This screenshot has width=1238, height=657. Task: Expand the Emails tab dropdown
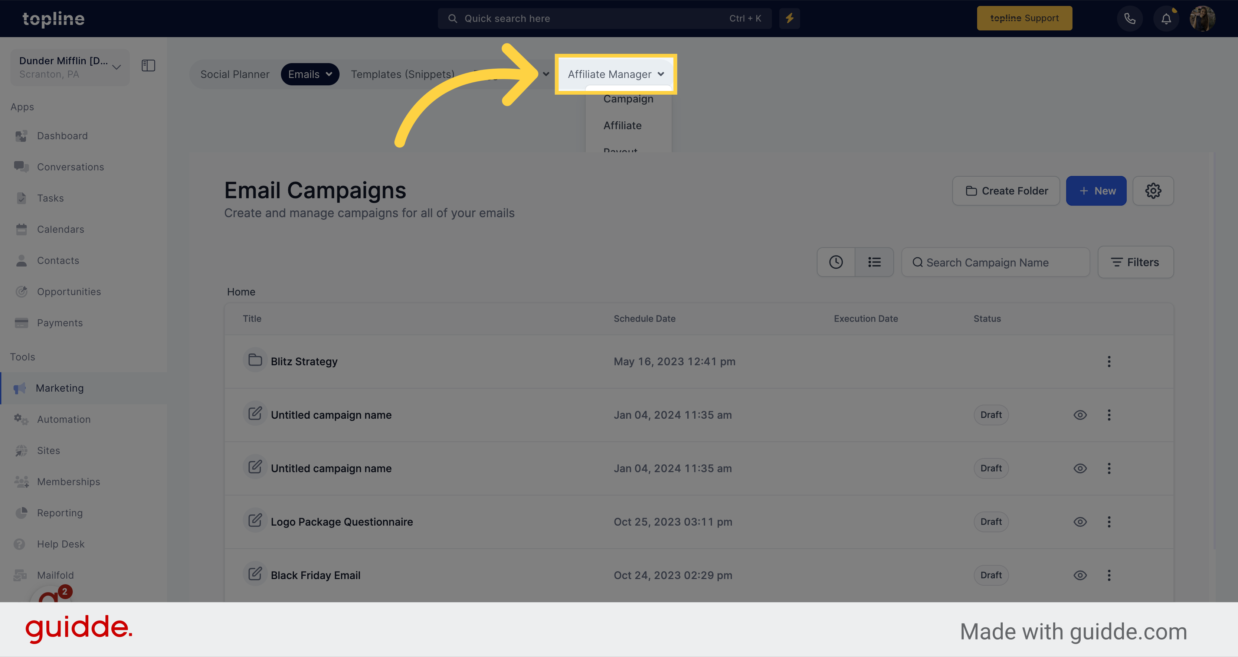point(310,75)
